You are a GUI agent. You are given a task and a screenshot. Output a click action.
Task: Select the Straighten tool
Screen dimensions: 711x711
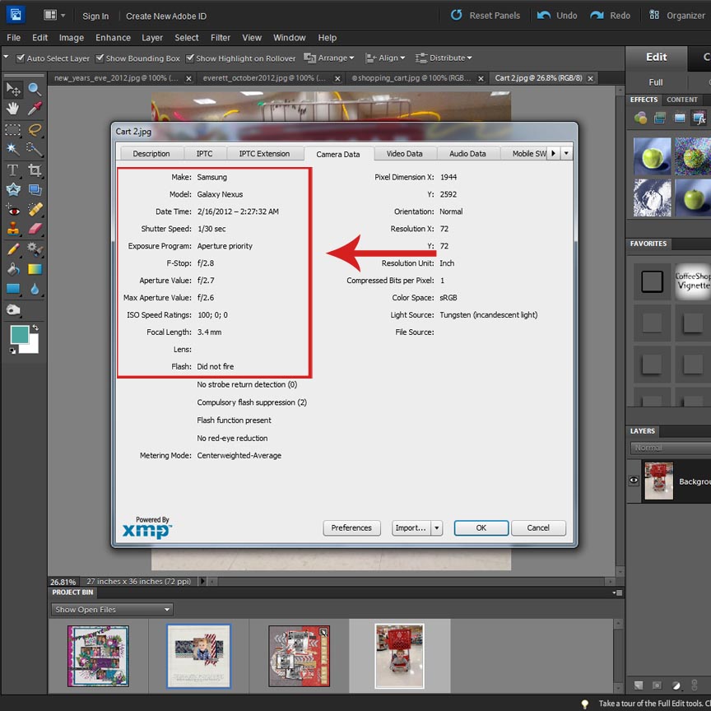35,189
